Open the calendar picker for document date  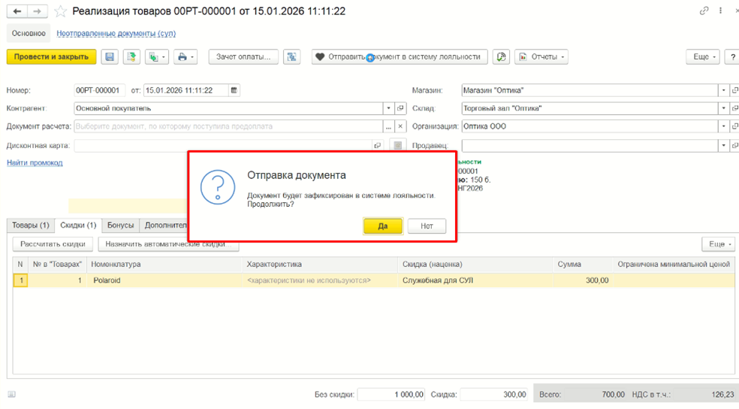click(x=234, y=90)
